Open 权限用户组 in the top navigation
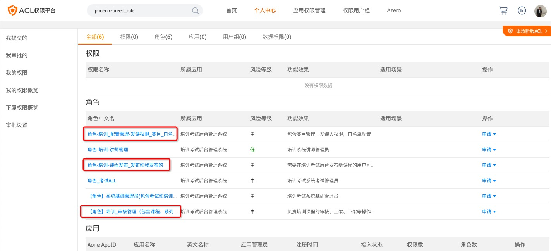Screen dimensions: 551x251 pyautogui.click(x=356, y=10)
